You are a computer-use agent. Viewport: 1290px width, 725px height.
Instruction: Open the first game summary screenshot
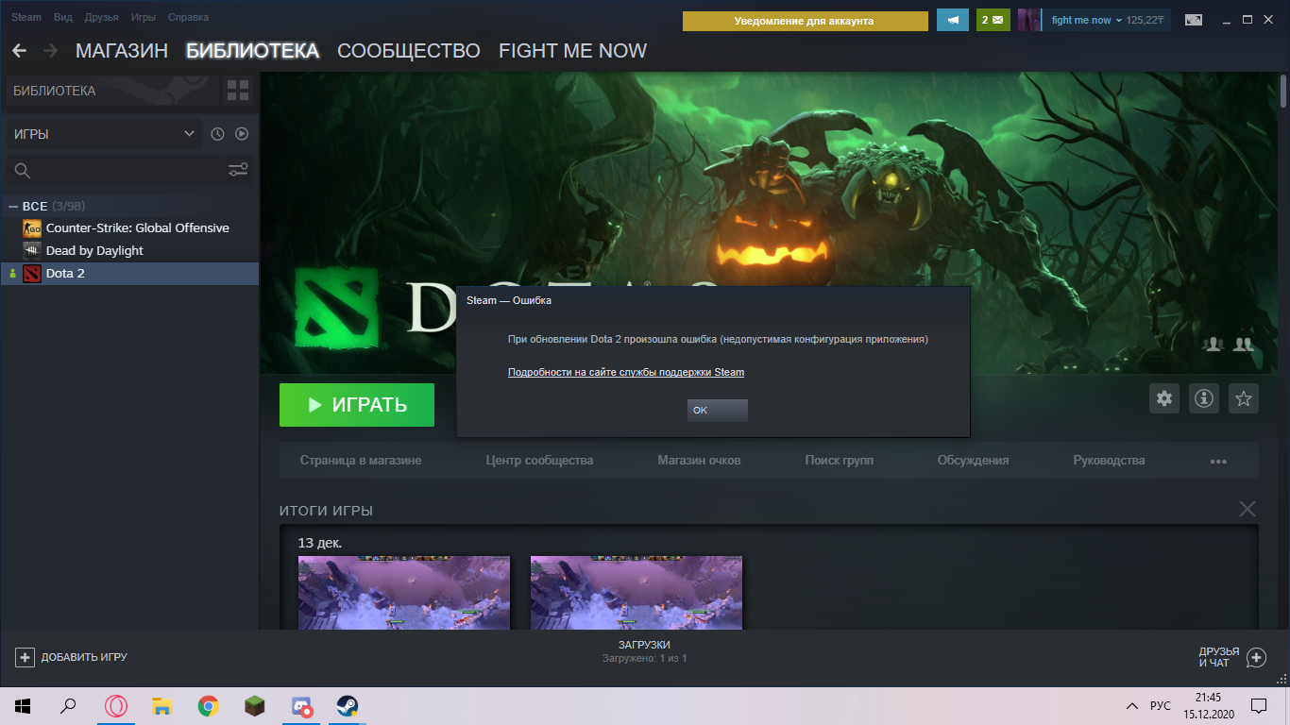point(404,592)
